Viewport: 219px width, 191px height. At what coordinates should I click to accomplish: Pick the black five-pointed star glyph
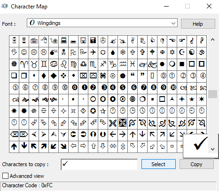coord(192,99)
